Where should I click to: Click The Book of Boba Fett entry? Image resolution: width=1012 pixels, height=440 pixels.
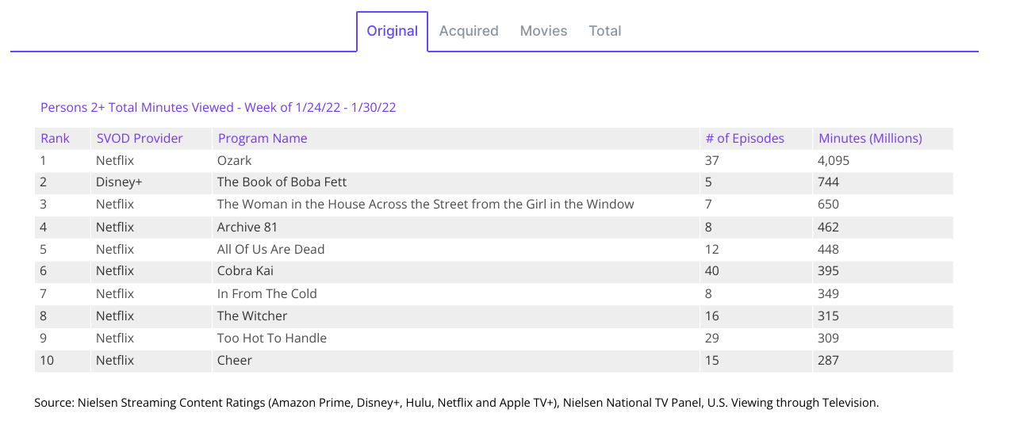coord(282,182)
